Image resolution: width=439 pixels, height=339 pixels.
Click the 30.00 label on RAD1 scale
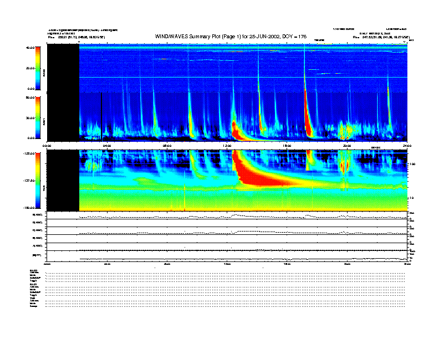[30, 118]
